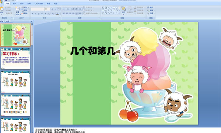Select the triangle shape in shapes gallery
The width and height of the screenshot is (221, 133).
point(106,10)
